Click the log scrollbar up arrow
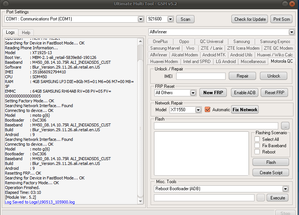 (140, 41)
